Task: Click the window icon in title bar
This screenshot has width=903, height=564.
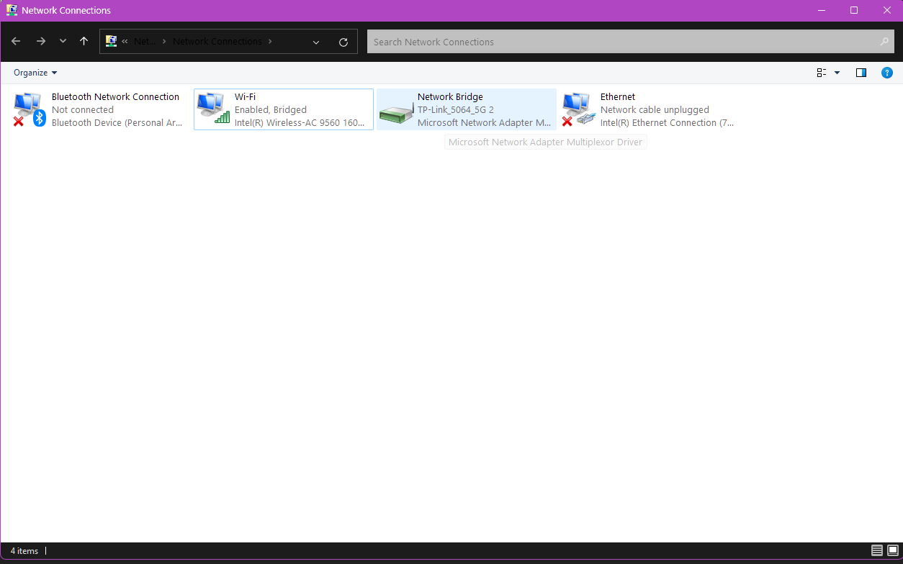Action: 12,11
